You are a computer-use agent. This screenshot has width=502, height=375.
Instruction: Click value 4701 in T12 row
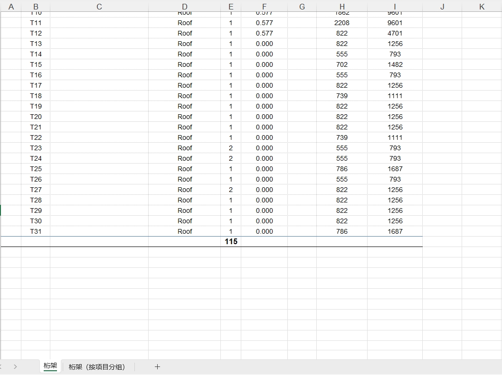(x=395, y=33)
